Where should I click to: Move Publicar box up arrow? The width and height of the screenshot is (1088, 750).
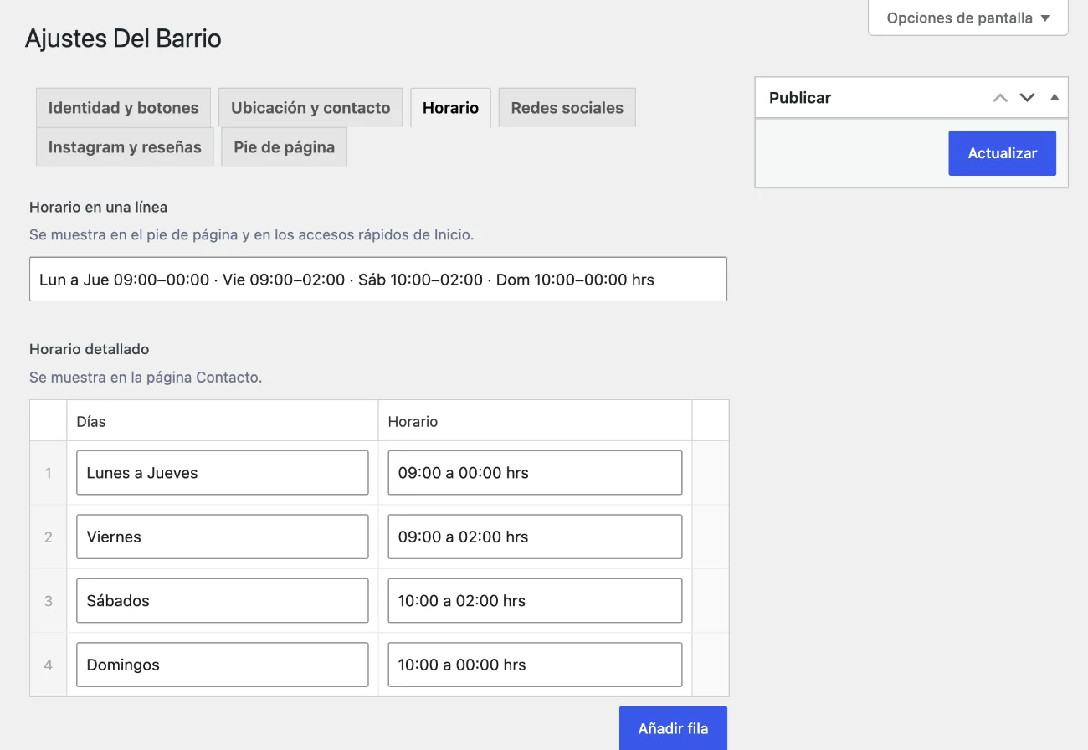pos(1000,98)
